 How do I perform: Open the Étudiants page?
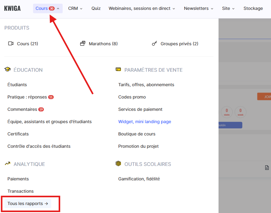[x=17, y=85]
